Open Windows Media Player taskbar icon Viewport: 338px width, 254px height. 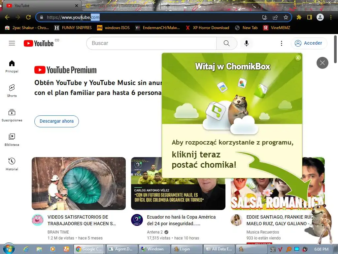pos(53,249)
